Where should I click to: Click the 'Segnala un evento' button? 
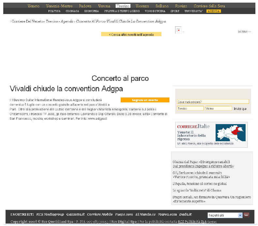(x=145, y=100)
